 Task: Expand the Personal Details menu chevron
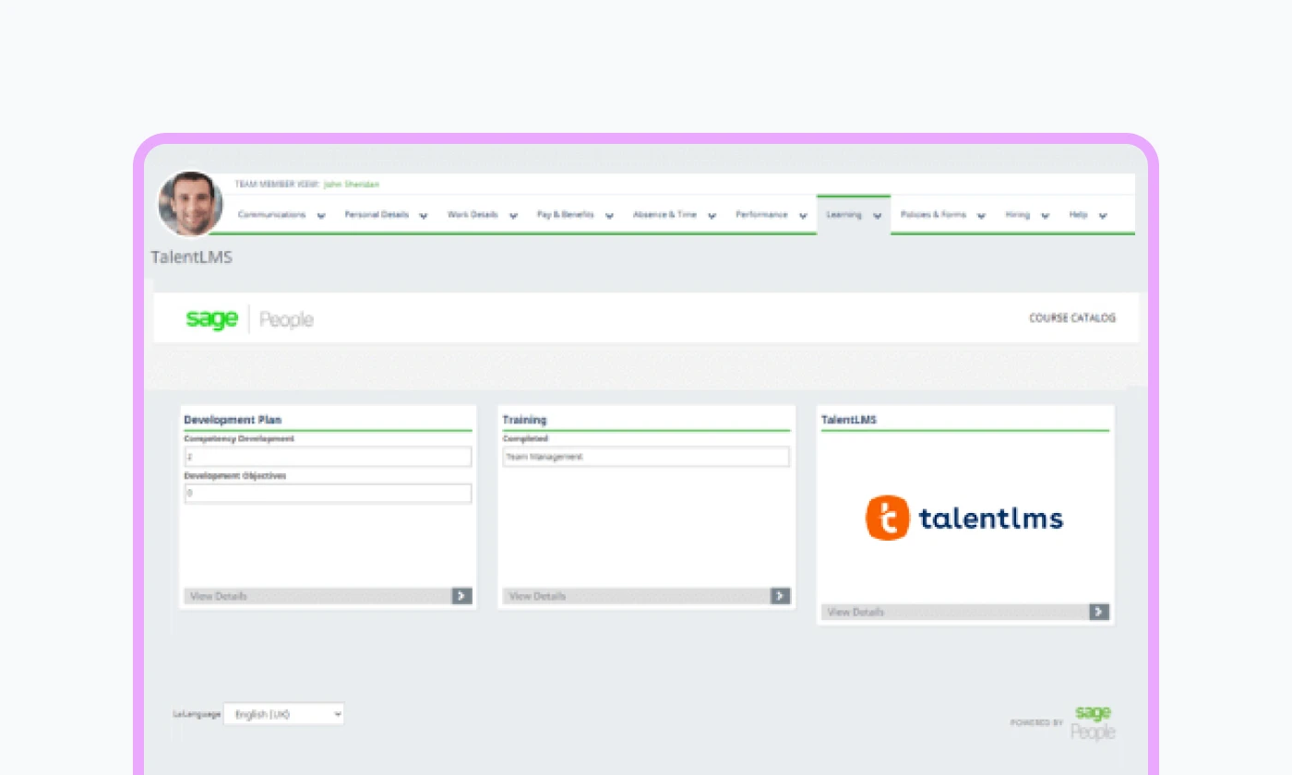(x=424, y=216)
